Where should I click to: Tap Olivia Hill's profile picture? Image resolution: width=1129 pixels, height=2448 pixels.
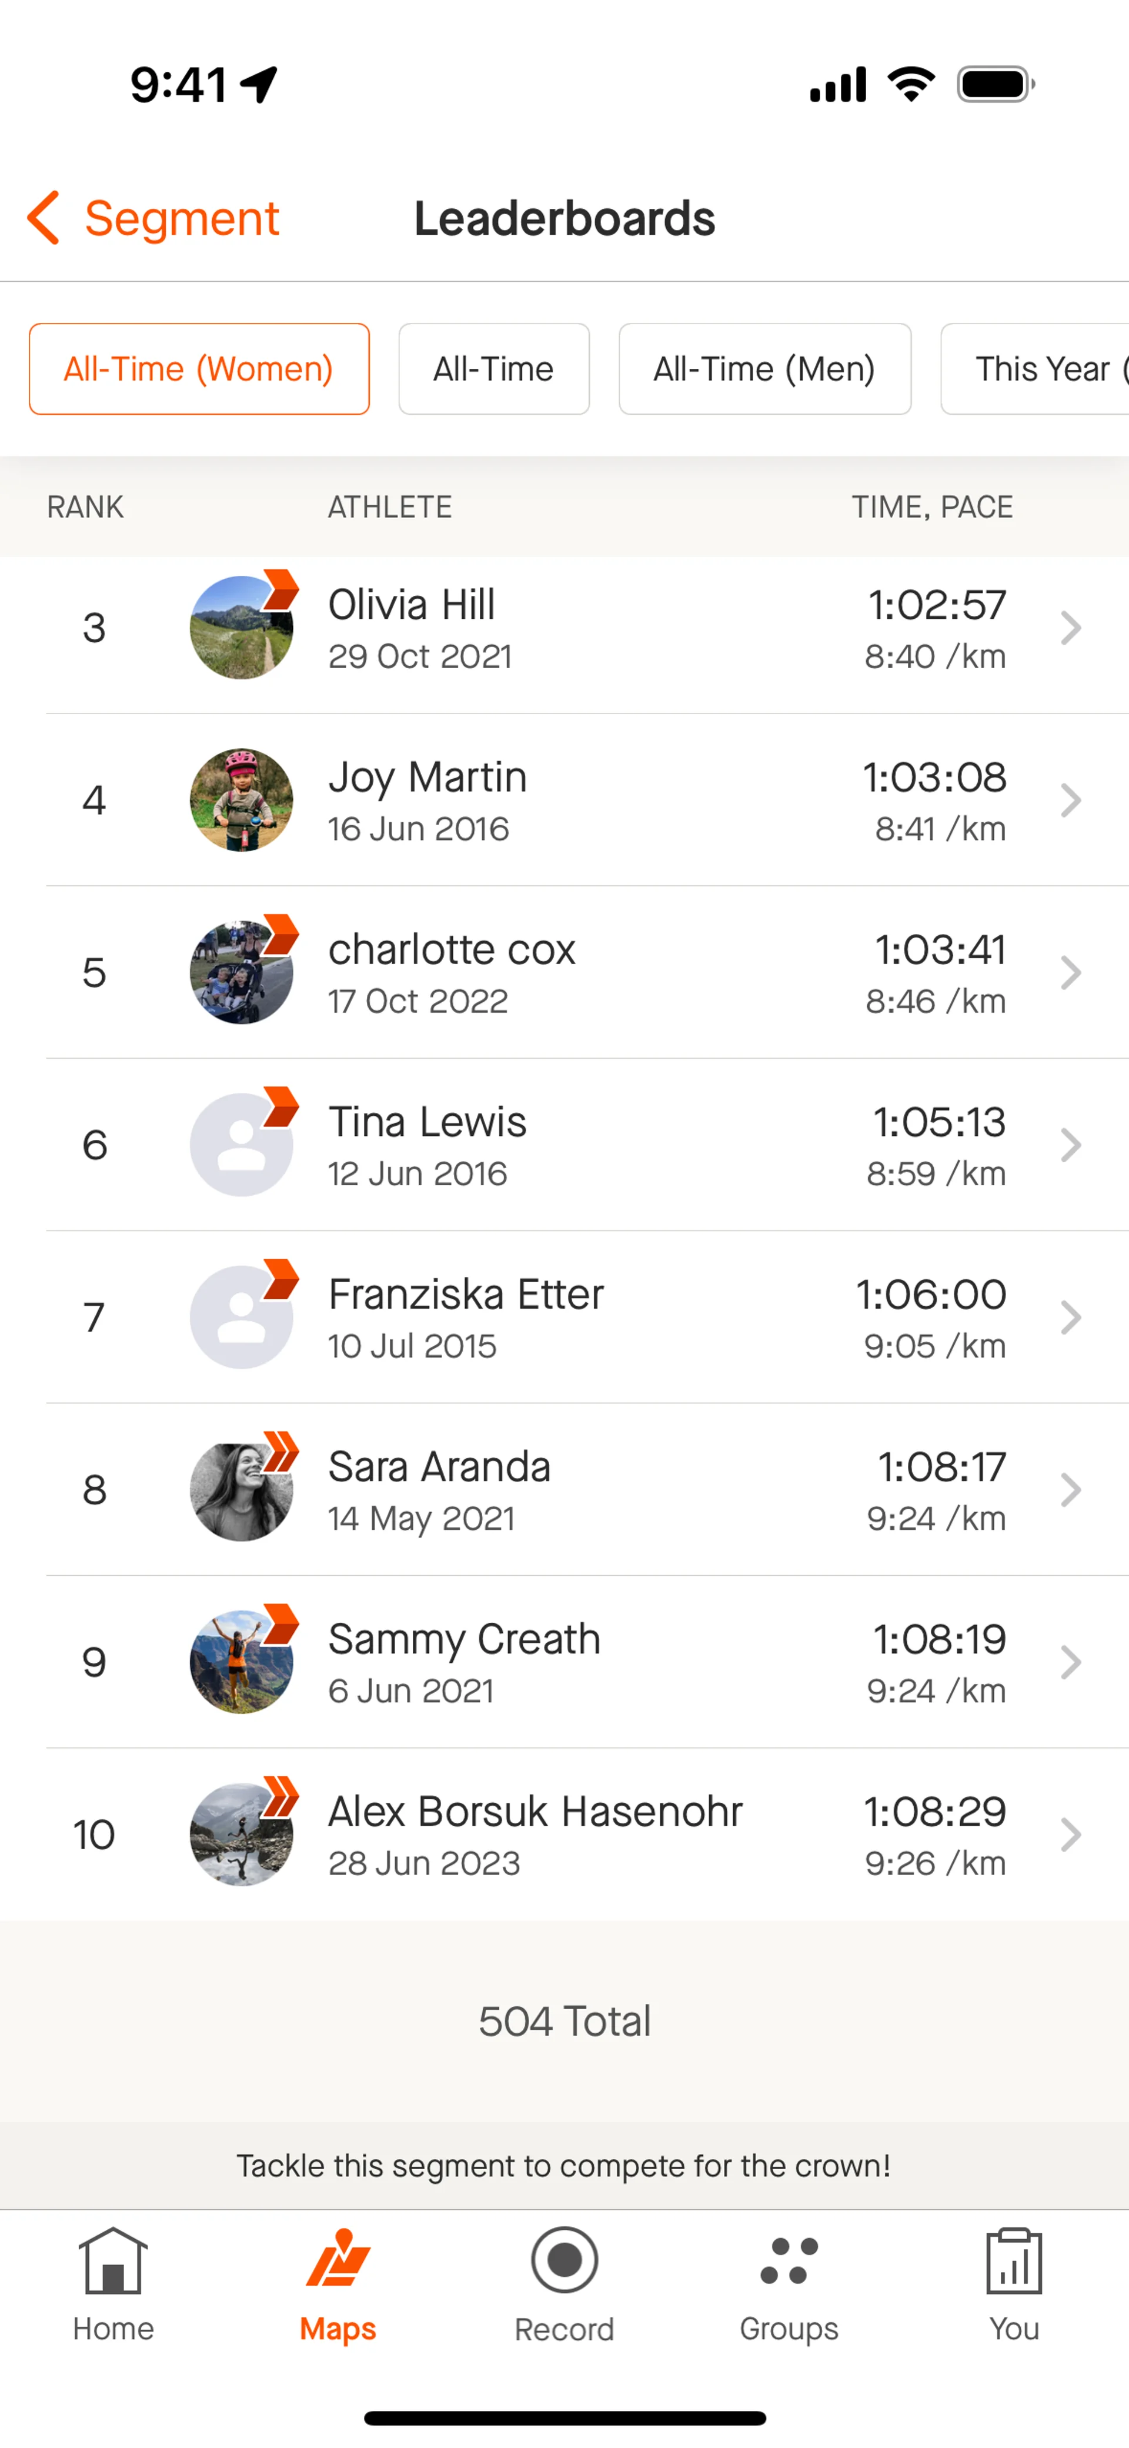[242, 627]
